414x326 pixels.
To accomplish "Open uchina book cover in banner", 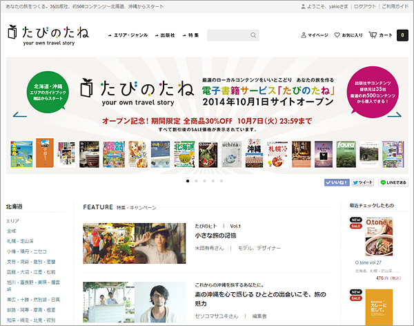I will (x=231, y=154).
